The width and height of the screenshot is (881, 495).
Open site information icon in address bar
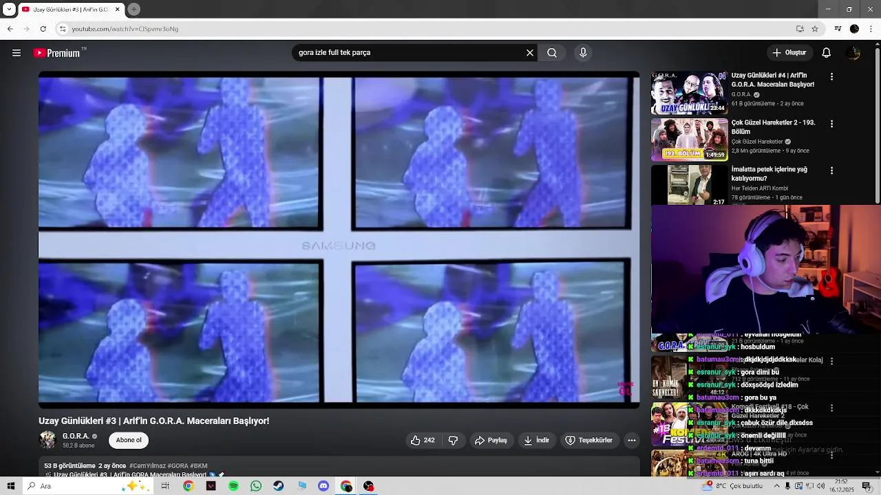63,29
